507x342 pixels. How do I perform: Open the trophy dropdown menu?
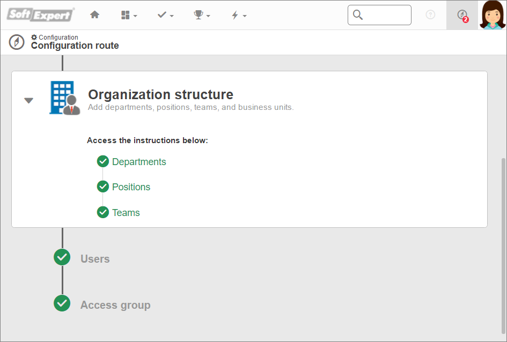(202, 15)
